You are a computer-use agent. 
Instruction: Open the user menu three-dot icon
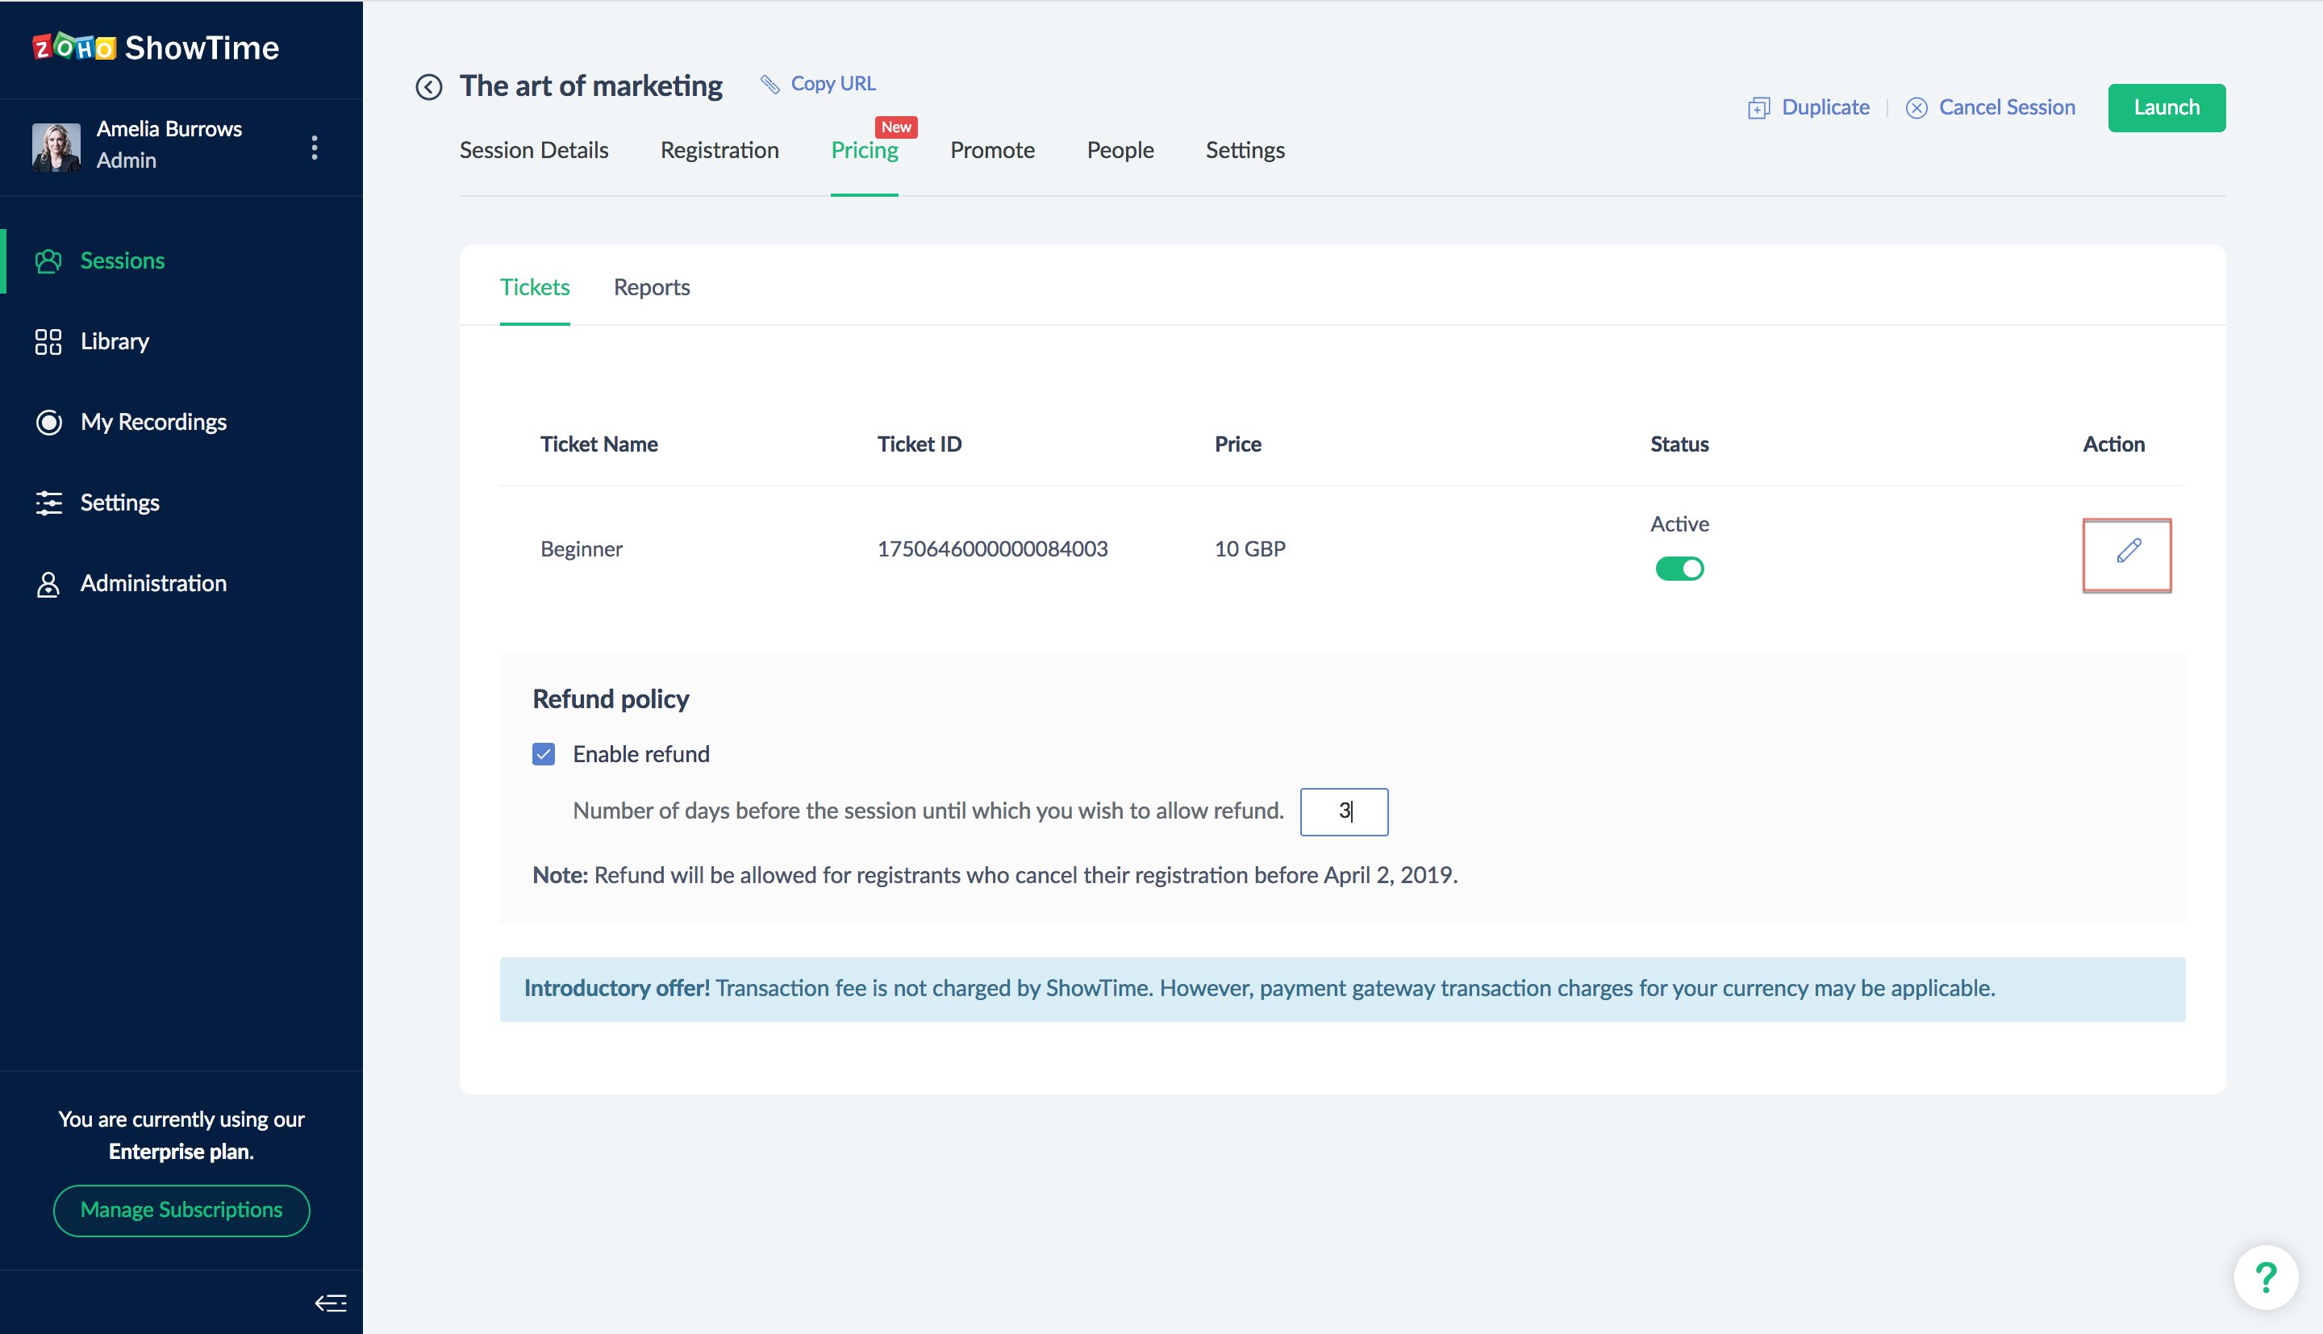[315, 148]
